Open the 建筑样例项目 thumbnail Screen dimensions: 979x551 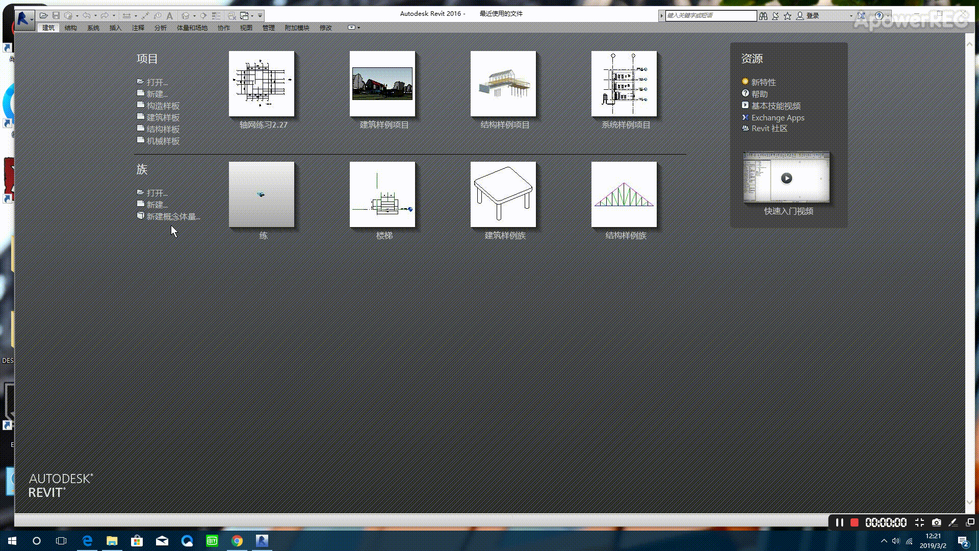click(382, 84)
